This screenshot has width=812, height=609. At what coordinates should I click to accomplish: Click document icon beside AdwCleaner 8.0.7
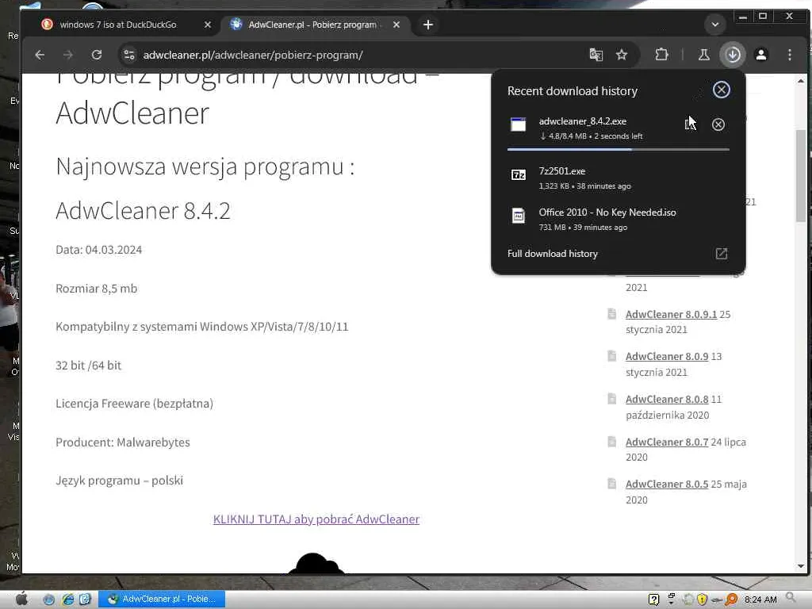[611, 441]
